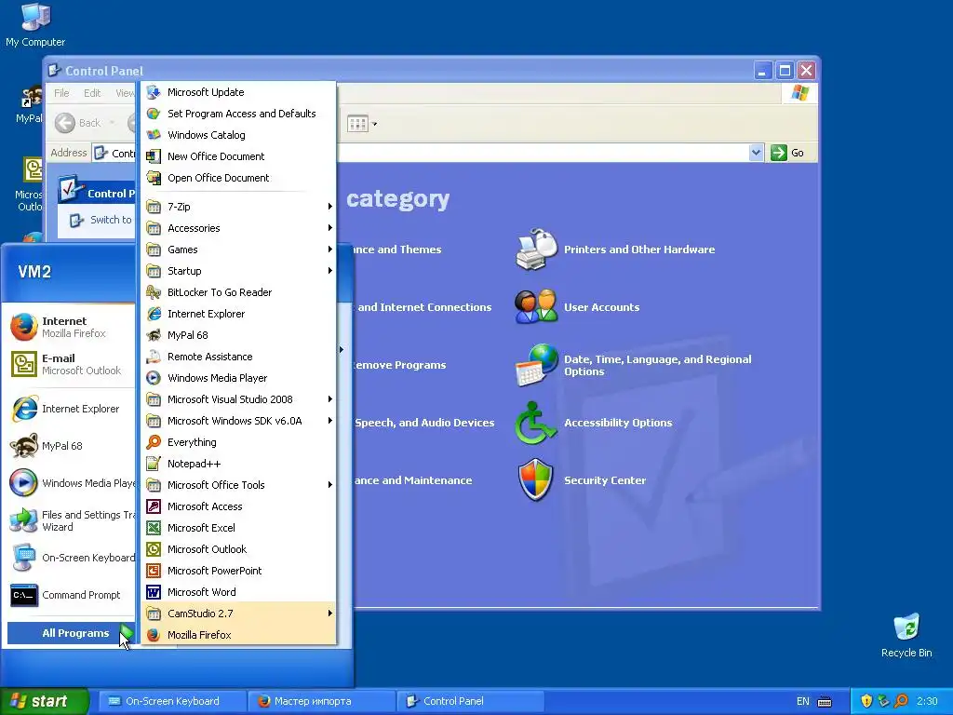Switch to On-Screen Keyboard taskbar button
This screenshot has width=953, height=715.
click(172, 701)
